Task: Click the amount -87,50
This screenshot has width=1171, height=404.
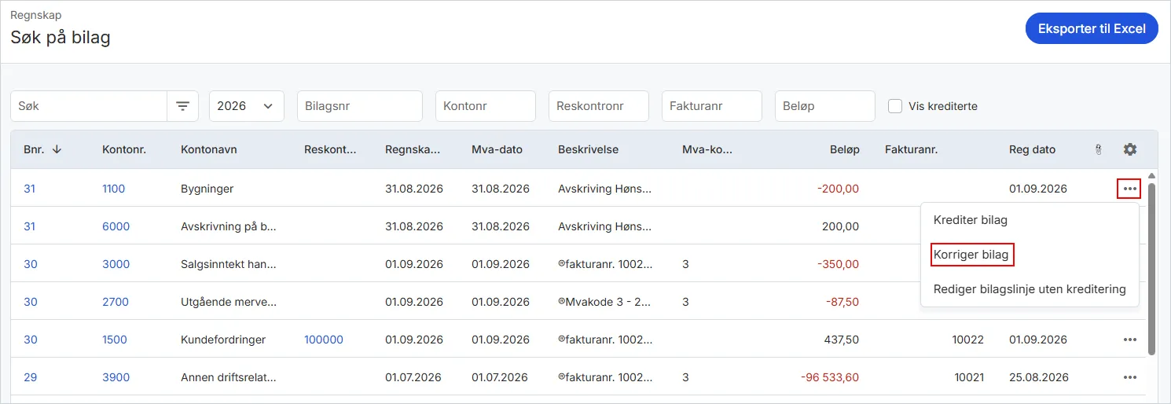Action: (842, 302)
